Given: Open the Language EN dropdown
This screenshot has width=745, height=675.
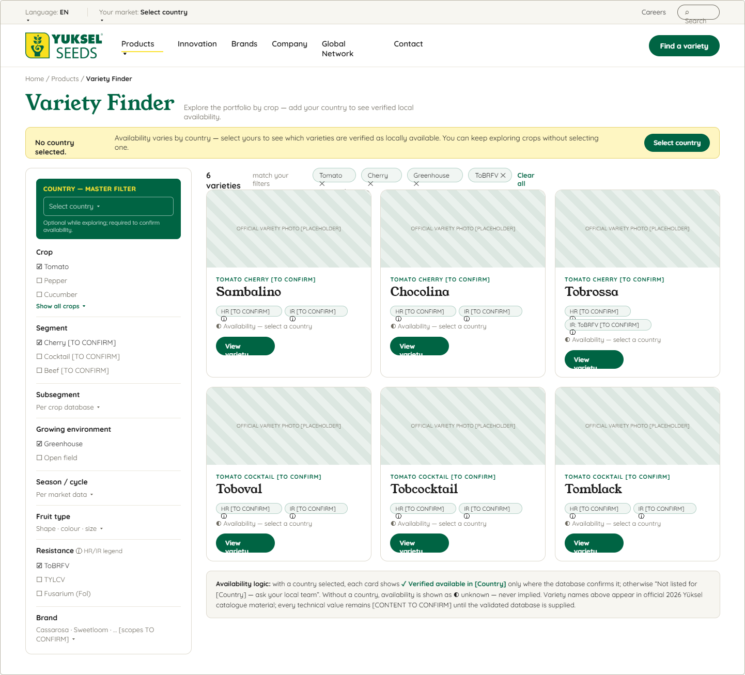Looking at the screenshot, I should click(x=47, y=15).
